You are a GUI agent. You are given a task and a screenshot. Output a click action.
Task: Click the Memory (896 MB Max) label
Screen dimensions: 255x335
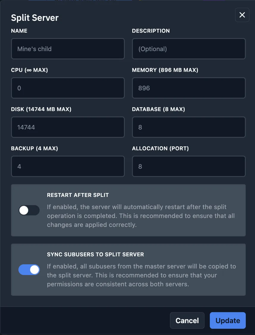tap(165, 70)
